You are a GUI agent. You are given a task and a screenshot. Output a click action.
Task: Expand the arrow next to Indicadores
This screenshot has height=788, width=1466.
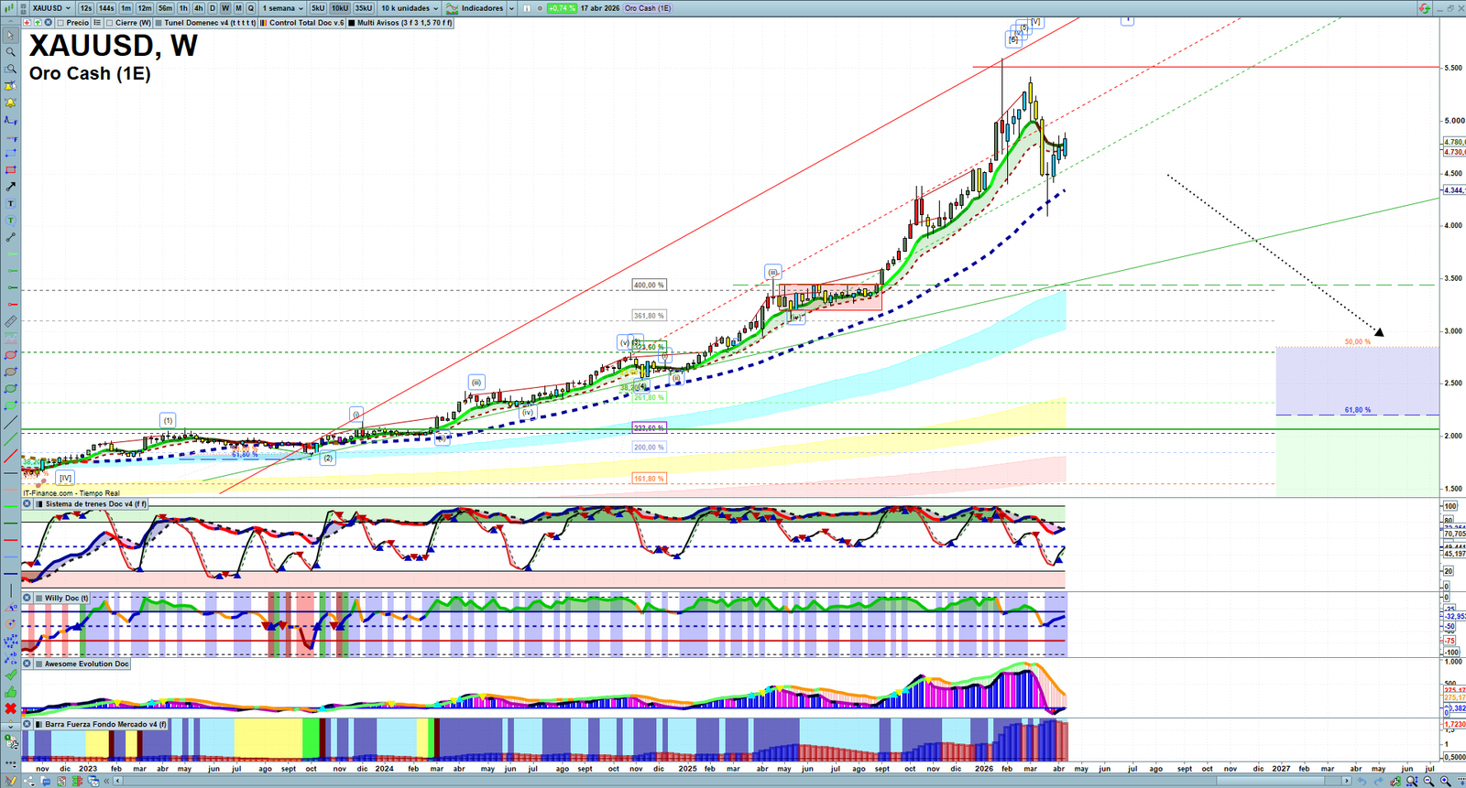pos(511,8)
